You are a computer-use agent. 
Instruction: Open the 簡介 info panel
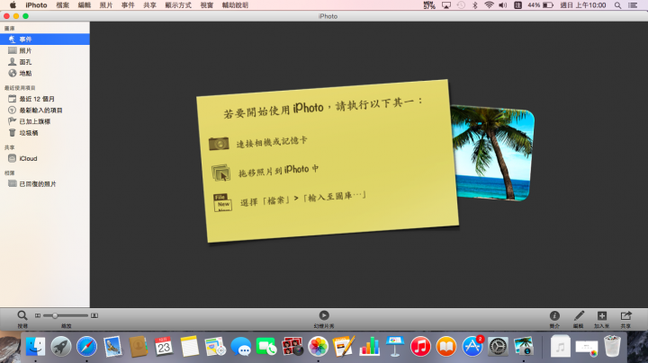(554, 315)
